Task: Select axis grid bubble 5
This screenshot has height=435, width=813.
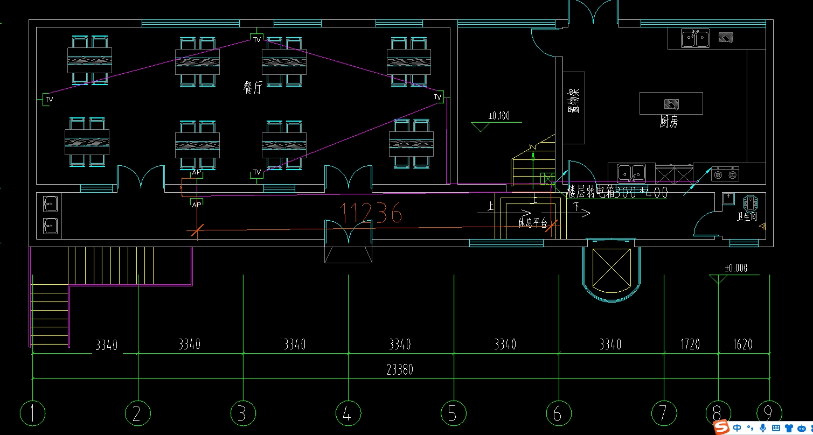Action: (x=454, y=413)
